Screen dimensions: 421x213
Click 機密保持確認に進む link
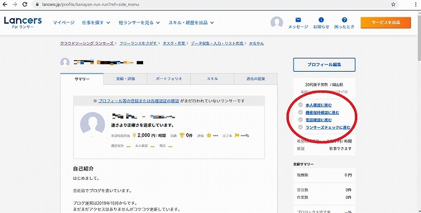(322, 112)
